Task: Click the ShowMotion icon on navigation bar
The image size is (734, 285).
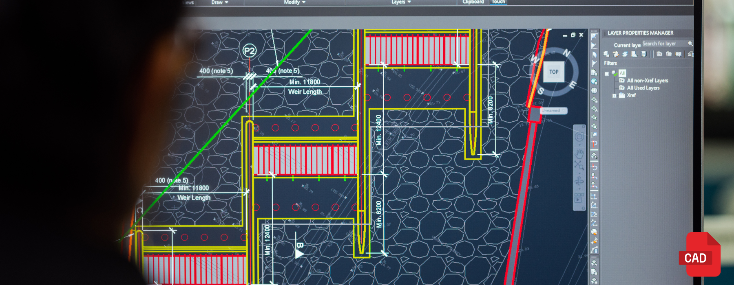Action: pyautogui.click(x=579, y=198)
